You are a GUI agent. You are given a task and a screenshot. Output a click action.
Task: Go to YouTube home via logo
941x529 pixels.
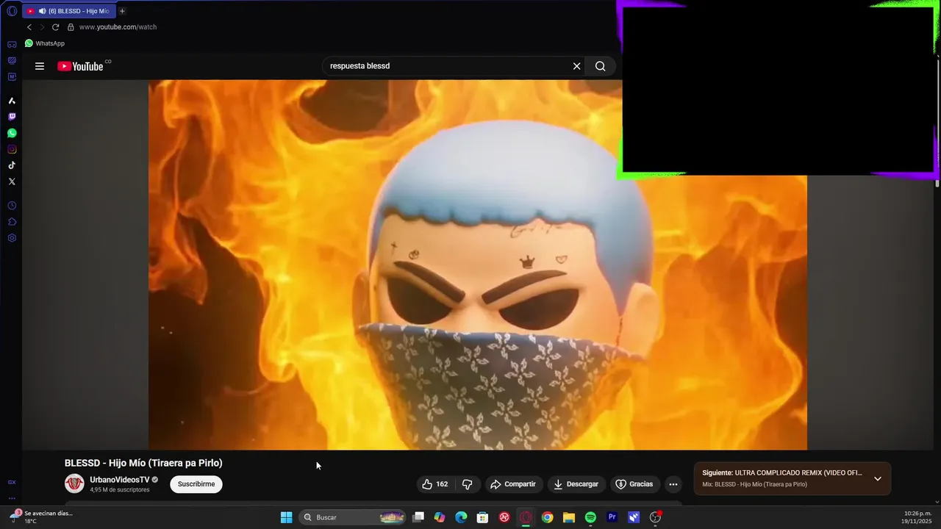[81, 66]
